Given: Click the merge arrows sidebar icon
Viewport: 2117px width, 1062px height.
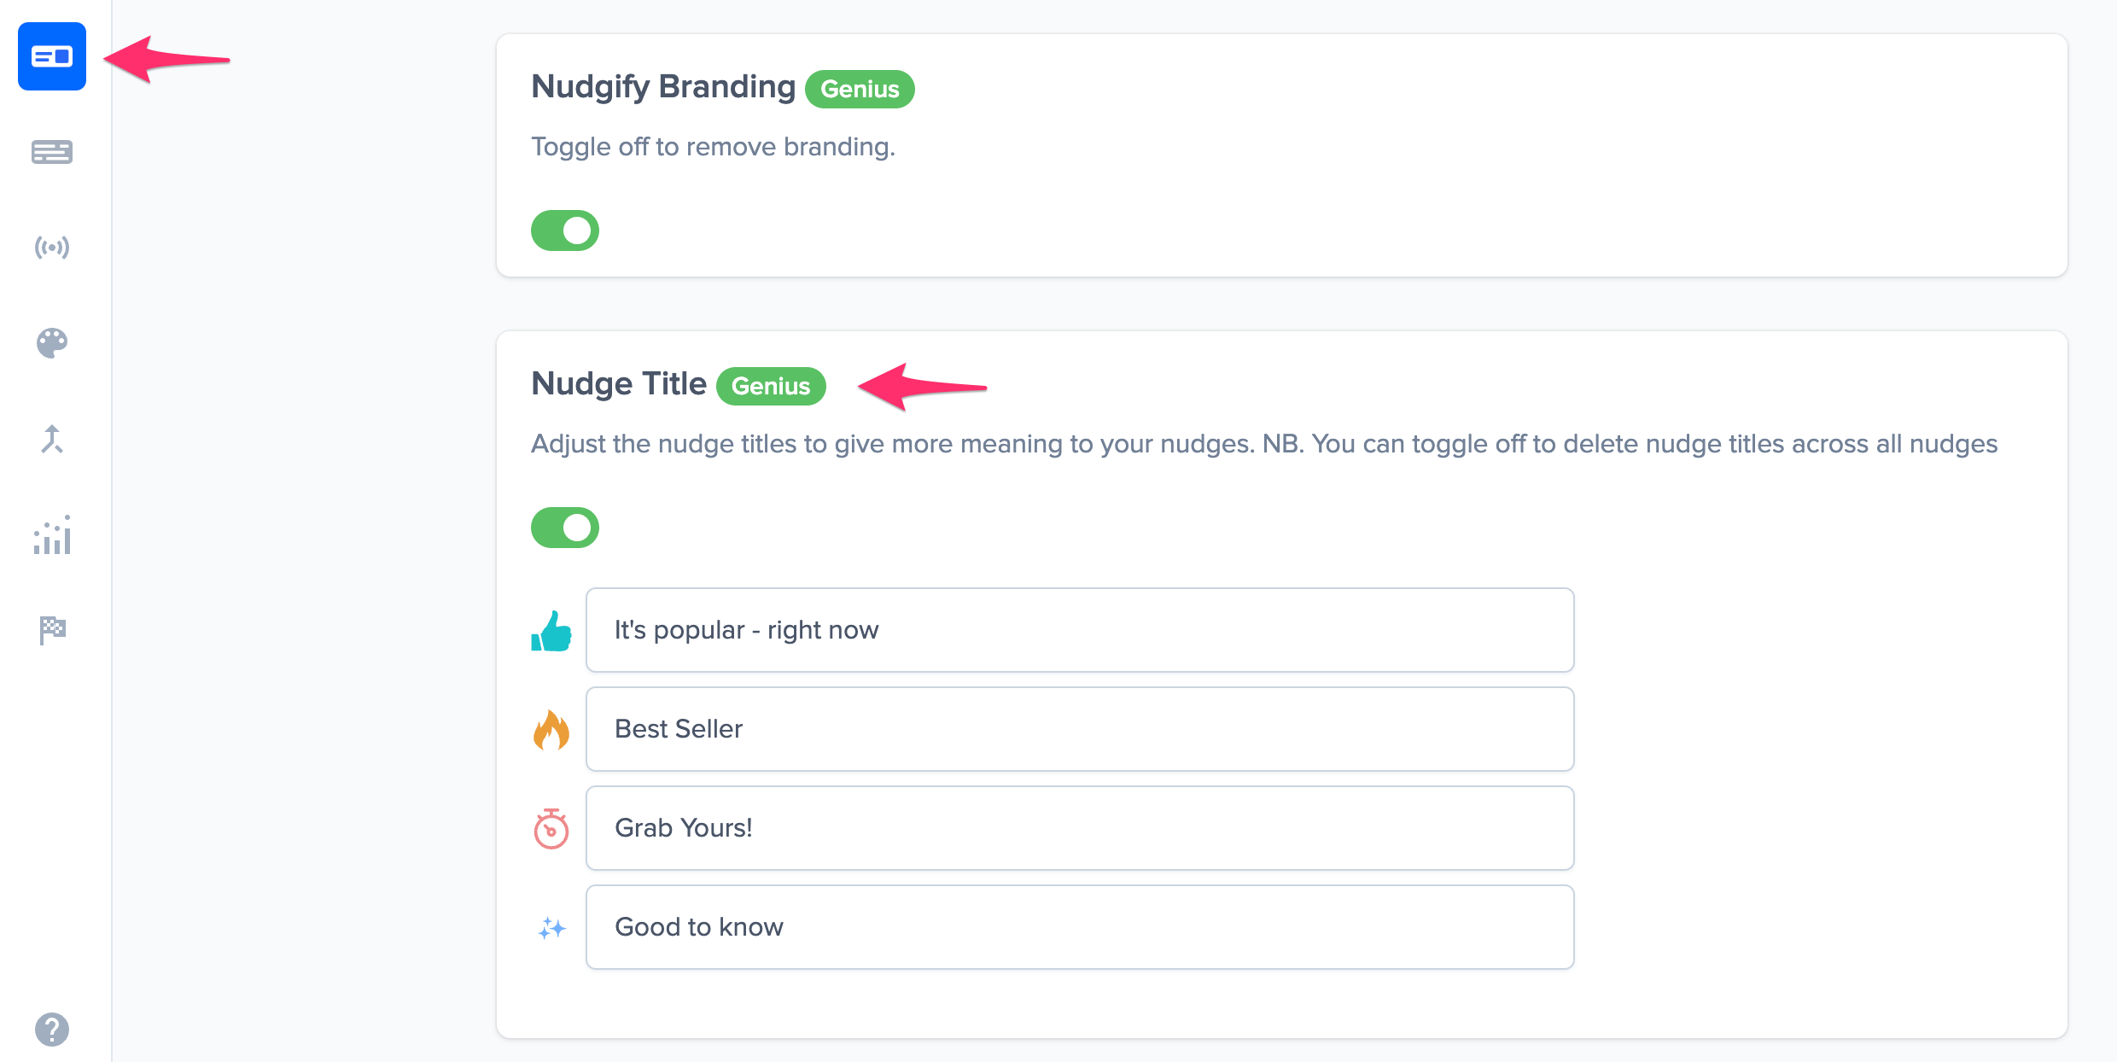Looking at the screenshot, I should (52, 439).
